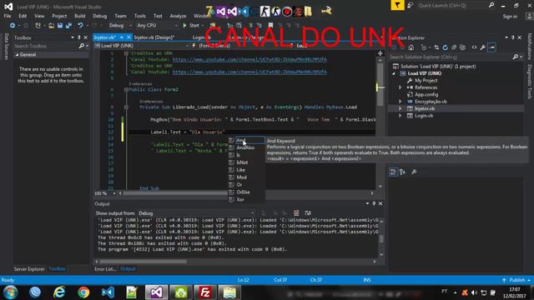The width and height of the screenshot is (534, 300).
Task: Open the first YouTube channel link
Action: point(249,59)
